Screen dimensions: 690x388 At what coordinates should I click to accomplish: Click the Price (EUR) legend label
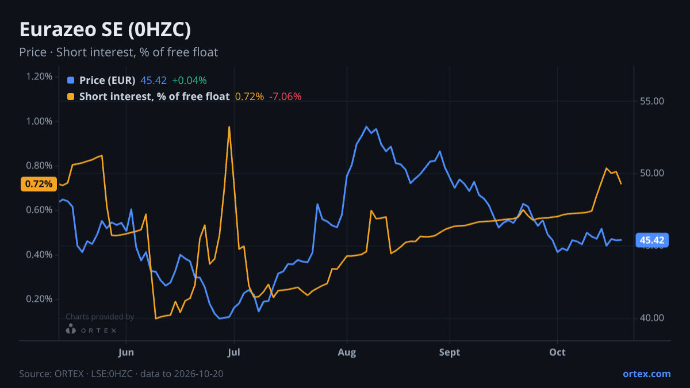pos(108,80)
